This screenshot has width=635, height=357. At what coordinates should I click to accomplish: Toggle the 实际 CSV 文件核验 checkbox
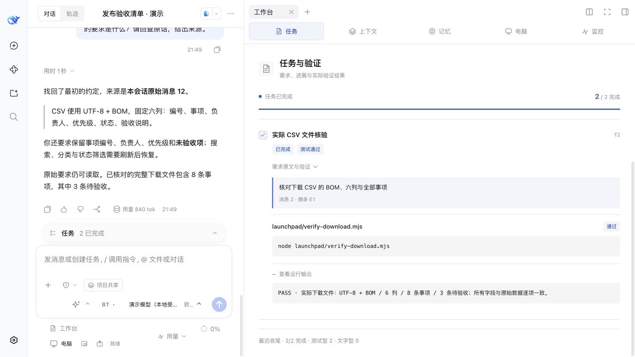[x=263, y=135]
